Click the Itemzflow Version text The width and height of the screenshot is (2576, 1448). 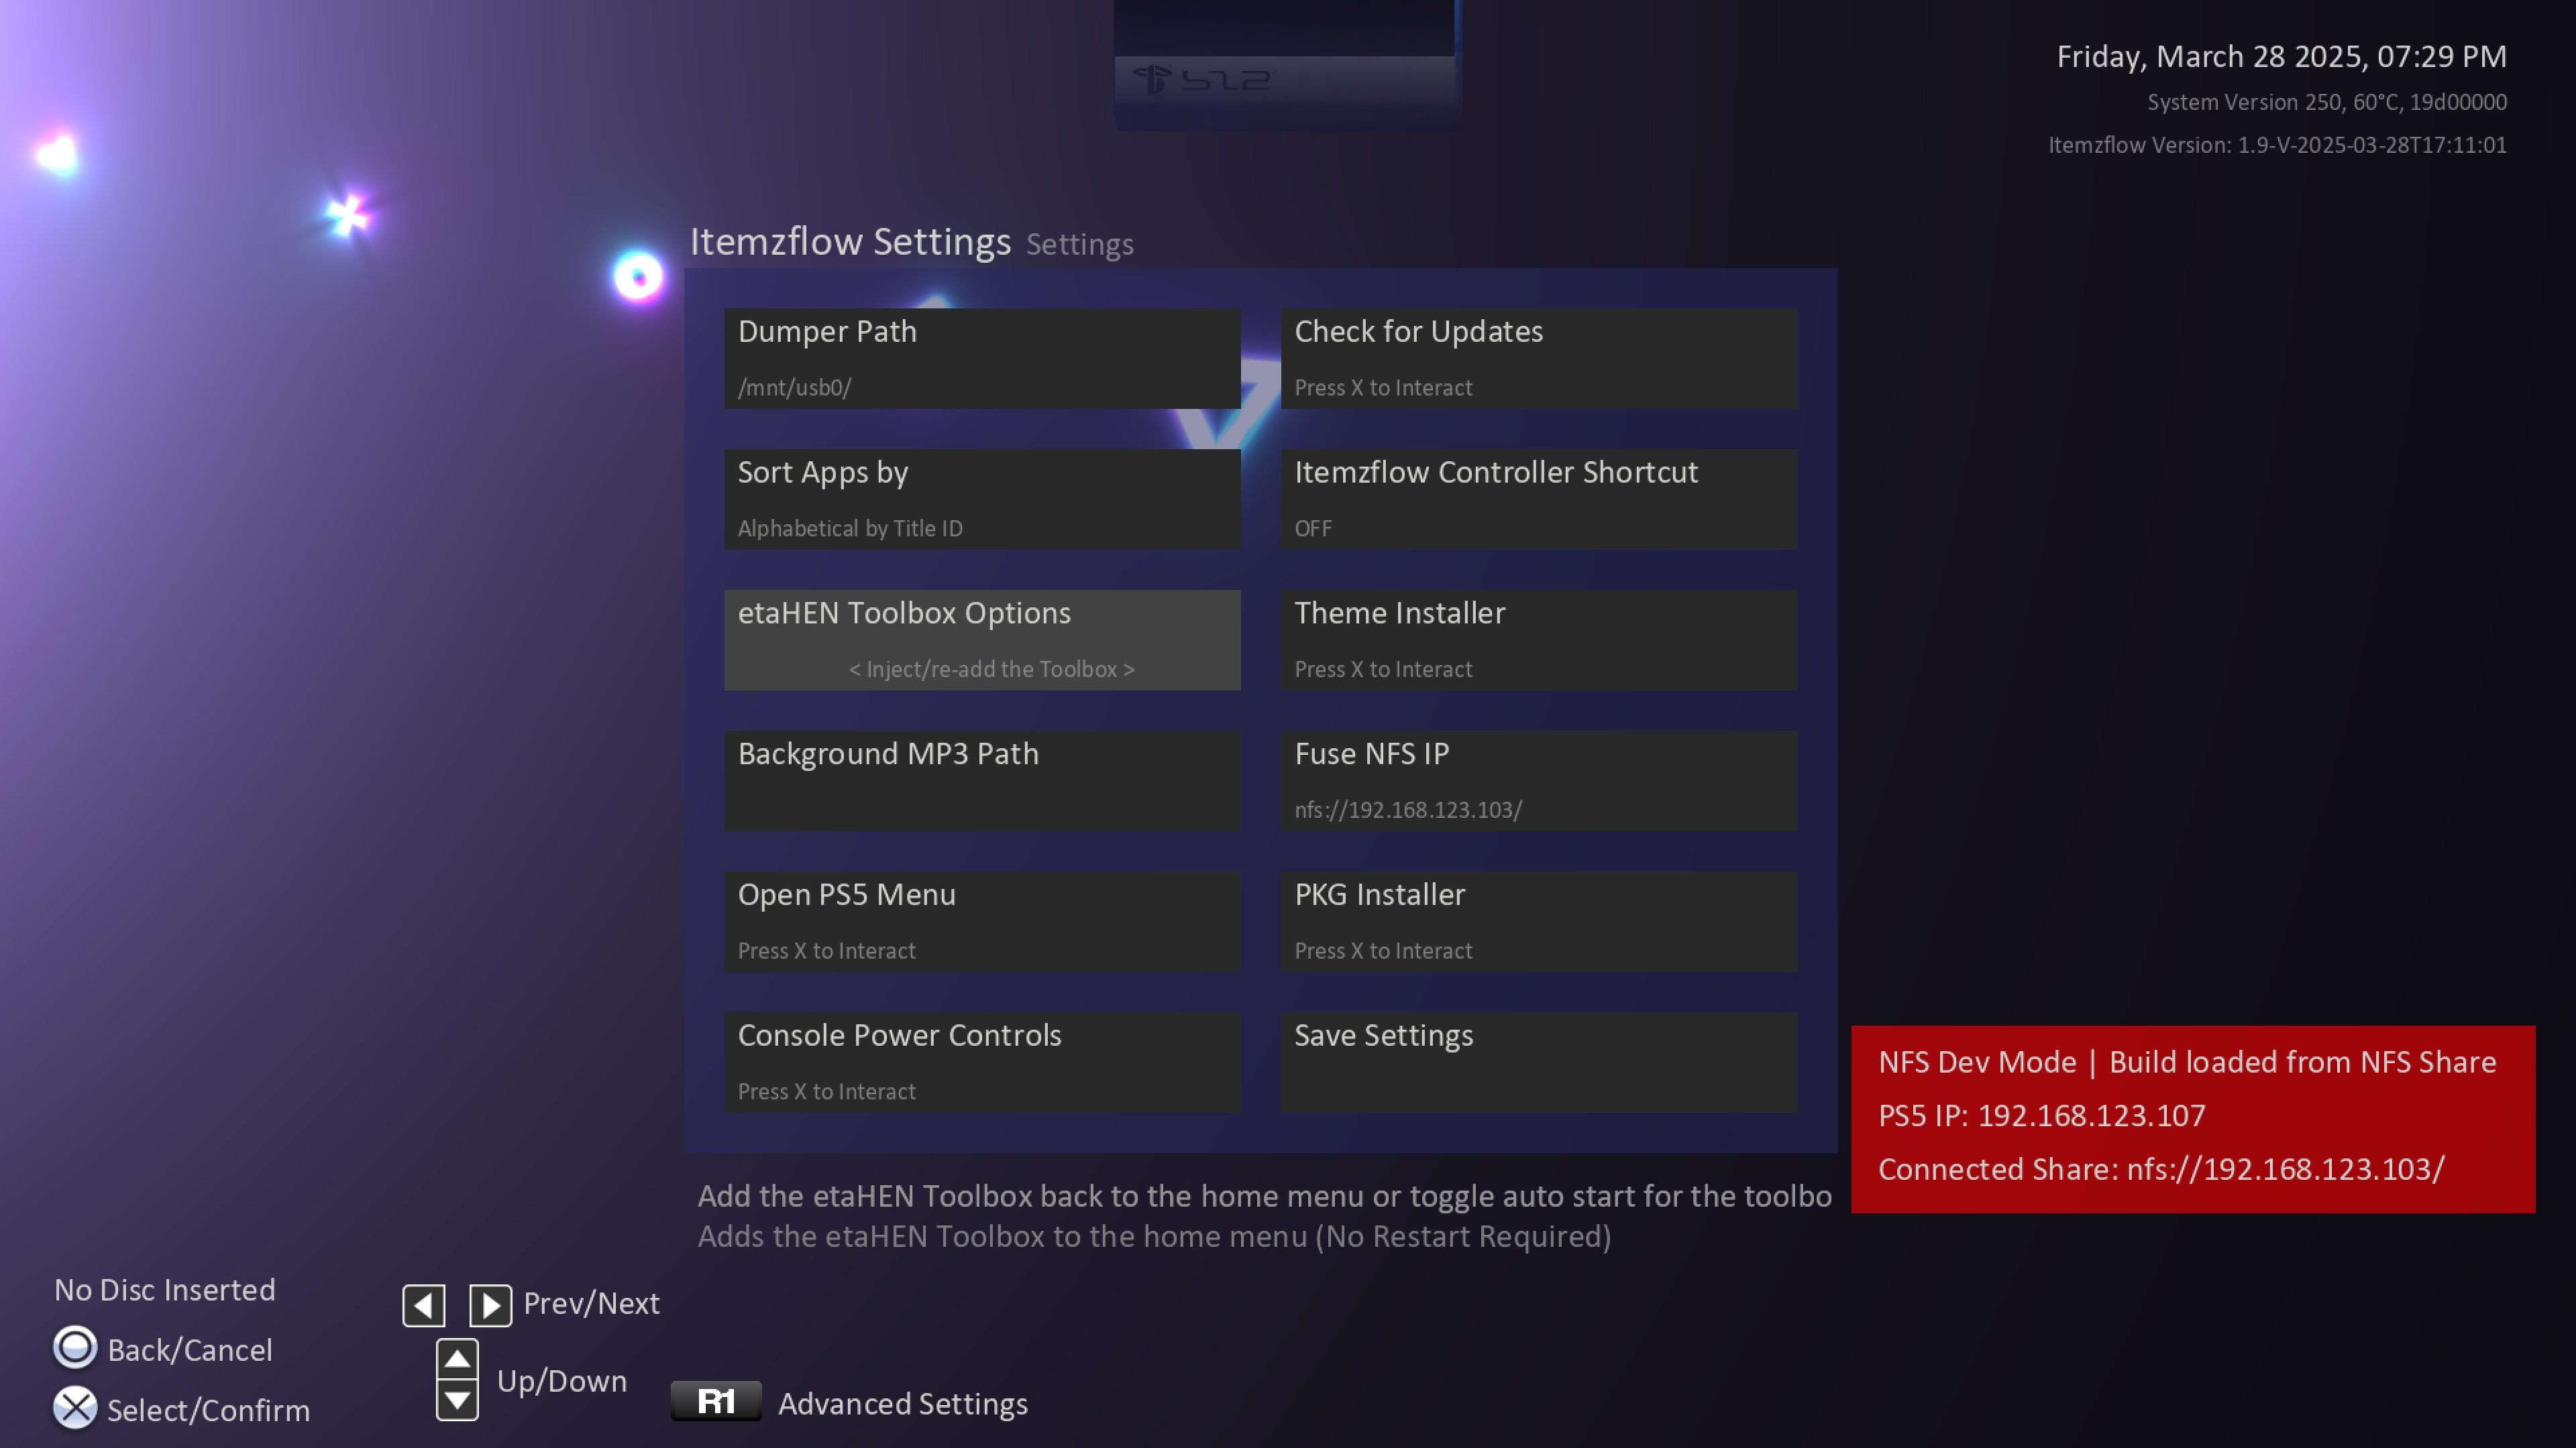click(x=2277, y=145)
